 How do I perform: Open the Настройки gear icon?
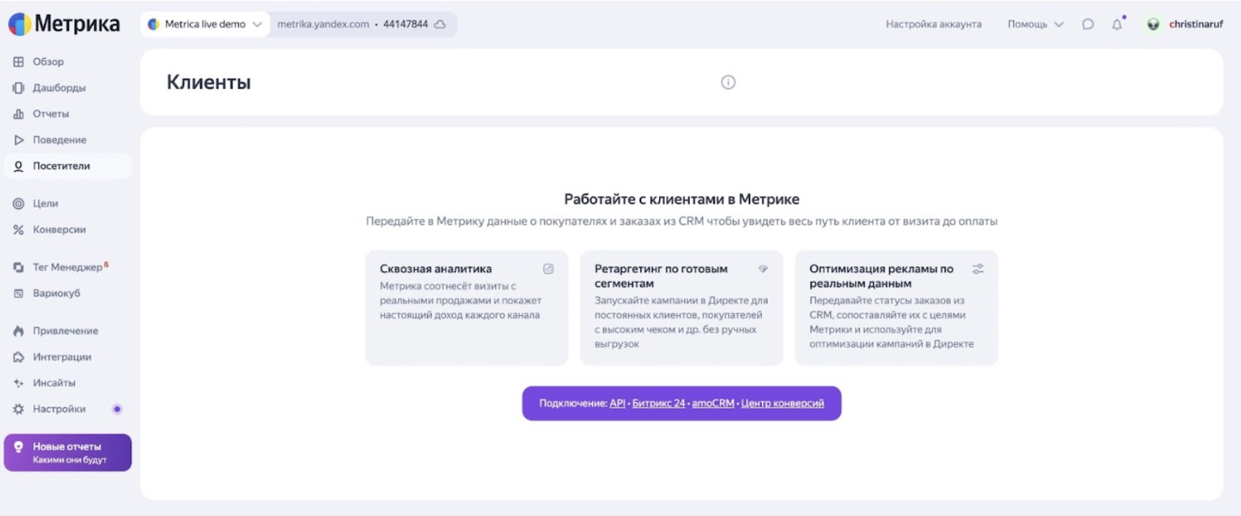[x=18, y=409]
